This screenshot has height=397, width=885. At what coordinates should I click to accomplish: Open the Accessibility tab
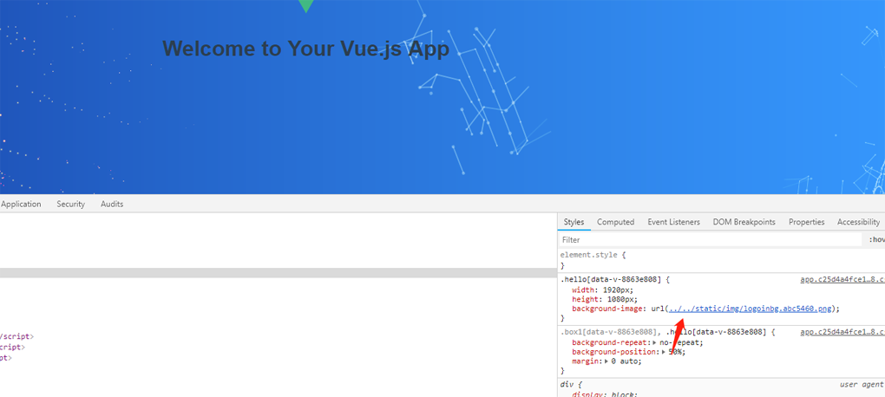858,222
